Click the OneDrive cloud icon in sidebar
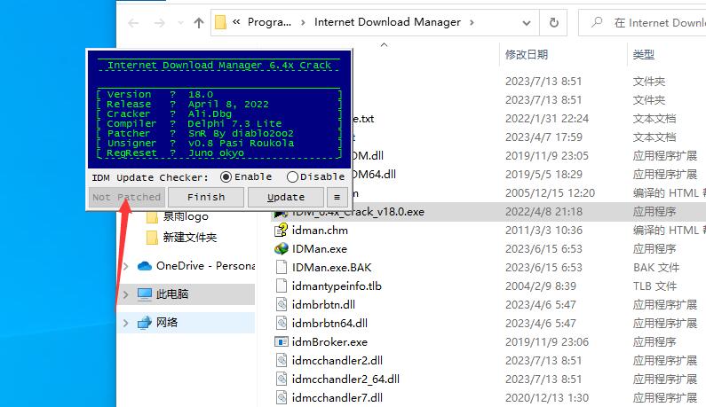This screenshot has width=706, height=407. [145, 266]
